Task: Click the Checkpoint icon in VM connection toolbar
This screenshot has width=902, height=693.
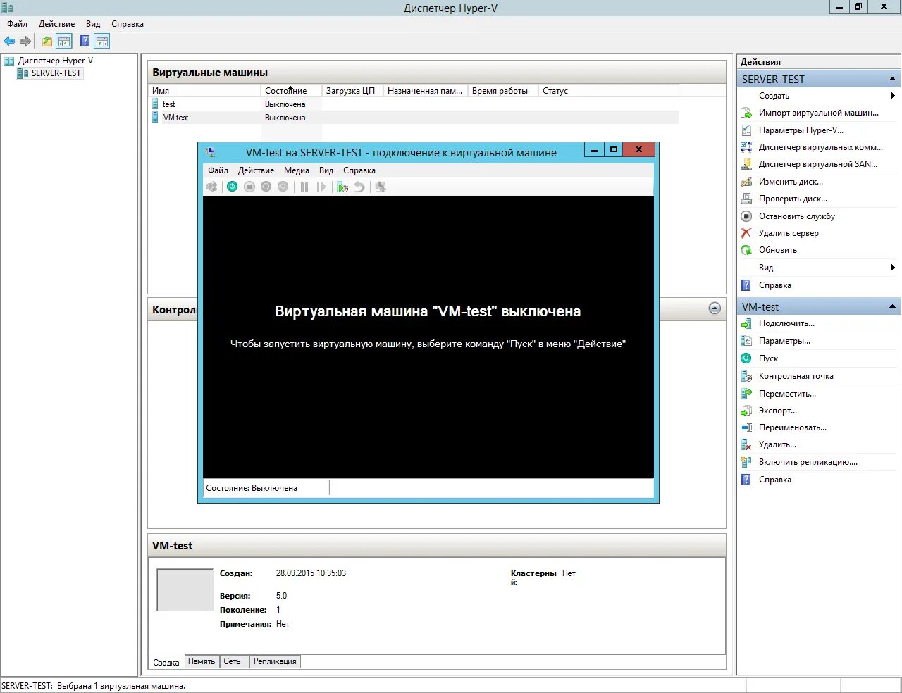Action: [342, 187]
